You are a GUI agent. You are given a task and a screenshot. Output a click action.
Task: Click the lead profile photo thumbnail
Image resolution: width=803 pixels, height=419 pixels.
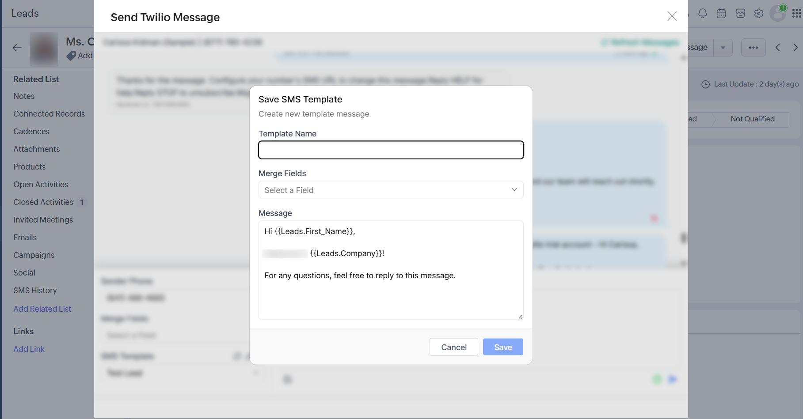pos(44,49)
